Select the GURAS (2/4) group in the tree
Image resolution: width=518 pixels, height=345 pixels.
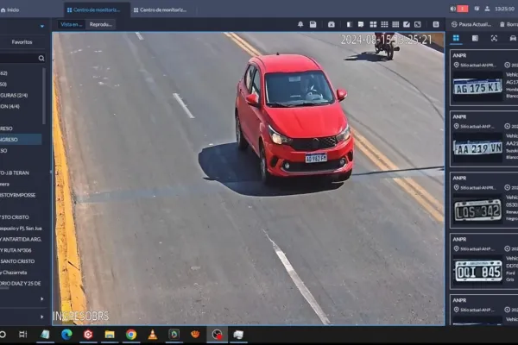[14, 95]
